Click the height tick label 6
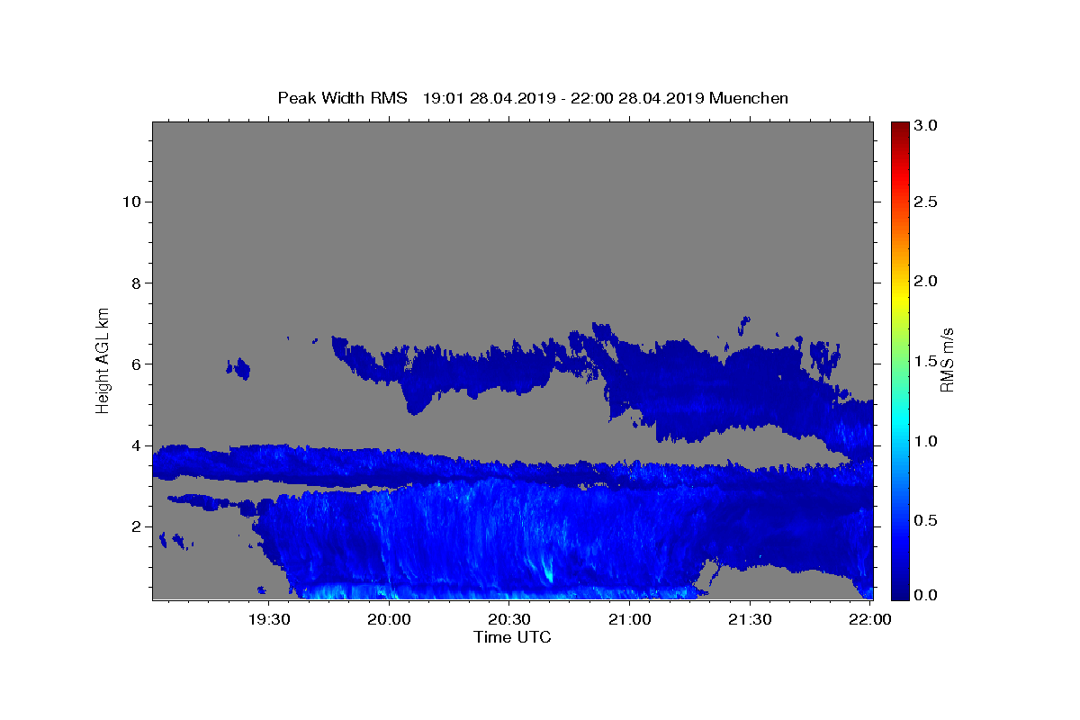1080x720 pixels. pos(137,364)
